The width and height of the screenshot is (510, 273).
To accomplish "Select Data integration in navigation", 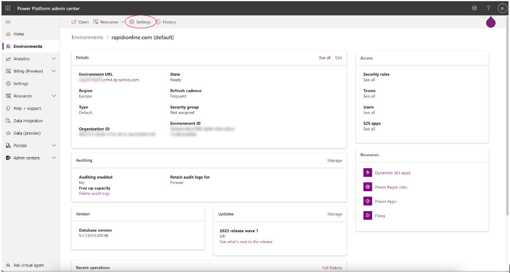I will point(28,121).
